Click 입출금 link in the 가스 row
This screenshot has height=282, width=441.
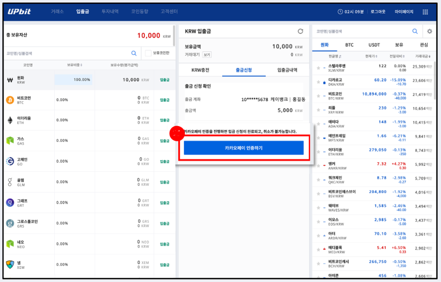(x=164, y=141)
